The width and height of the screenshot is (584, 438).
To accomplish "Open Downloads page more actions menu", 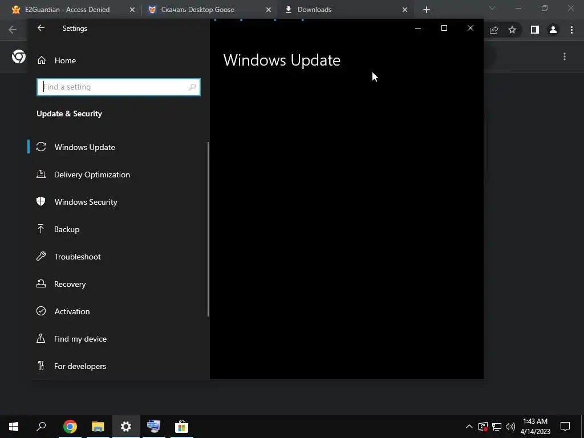I will click(565, 56).
